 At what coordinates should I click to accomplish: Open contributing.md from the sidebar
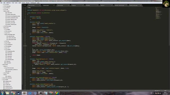pyautogui.click(x=9, y=88)
